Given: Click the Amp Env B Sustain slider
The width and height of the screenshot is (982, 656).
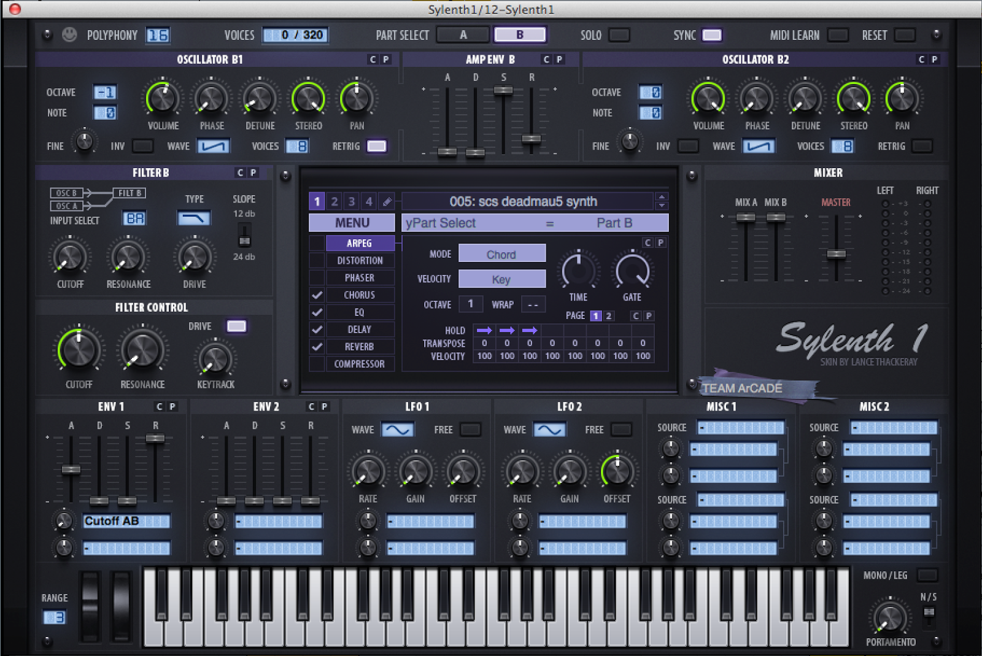Looking at the screenshot, I should (503, 90).
